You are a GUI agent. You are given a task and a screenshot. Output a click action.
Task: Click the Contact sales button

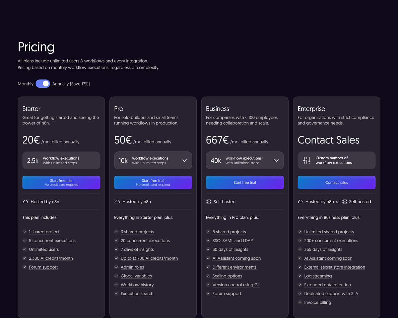point(337,183)
